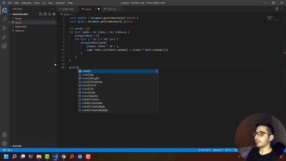286x161 pixels.
Task: Open the Selection menu
Action: 26,3
